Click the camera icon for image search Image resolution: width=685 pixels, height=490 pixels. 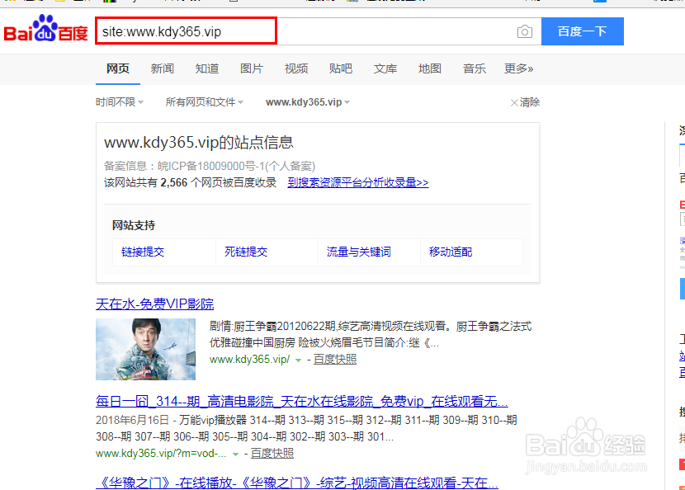tap(525, 31)
